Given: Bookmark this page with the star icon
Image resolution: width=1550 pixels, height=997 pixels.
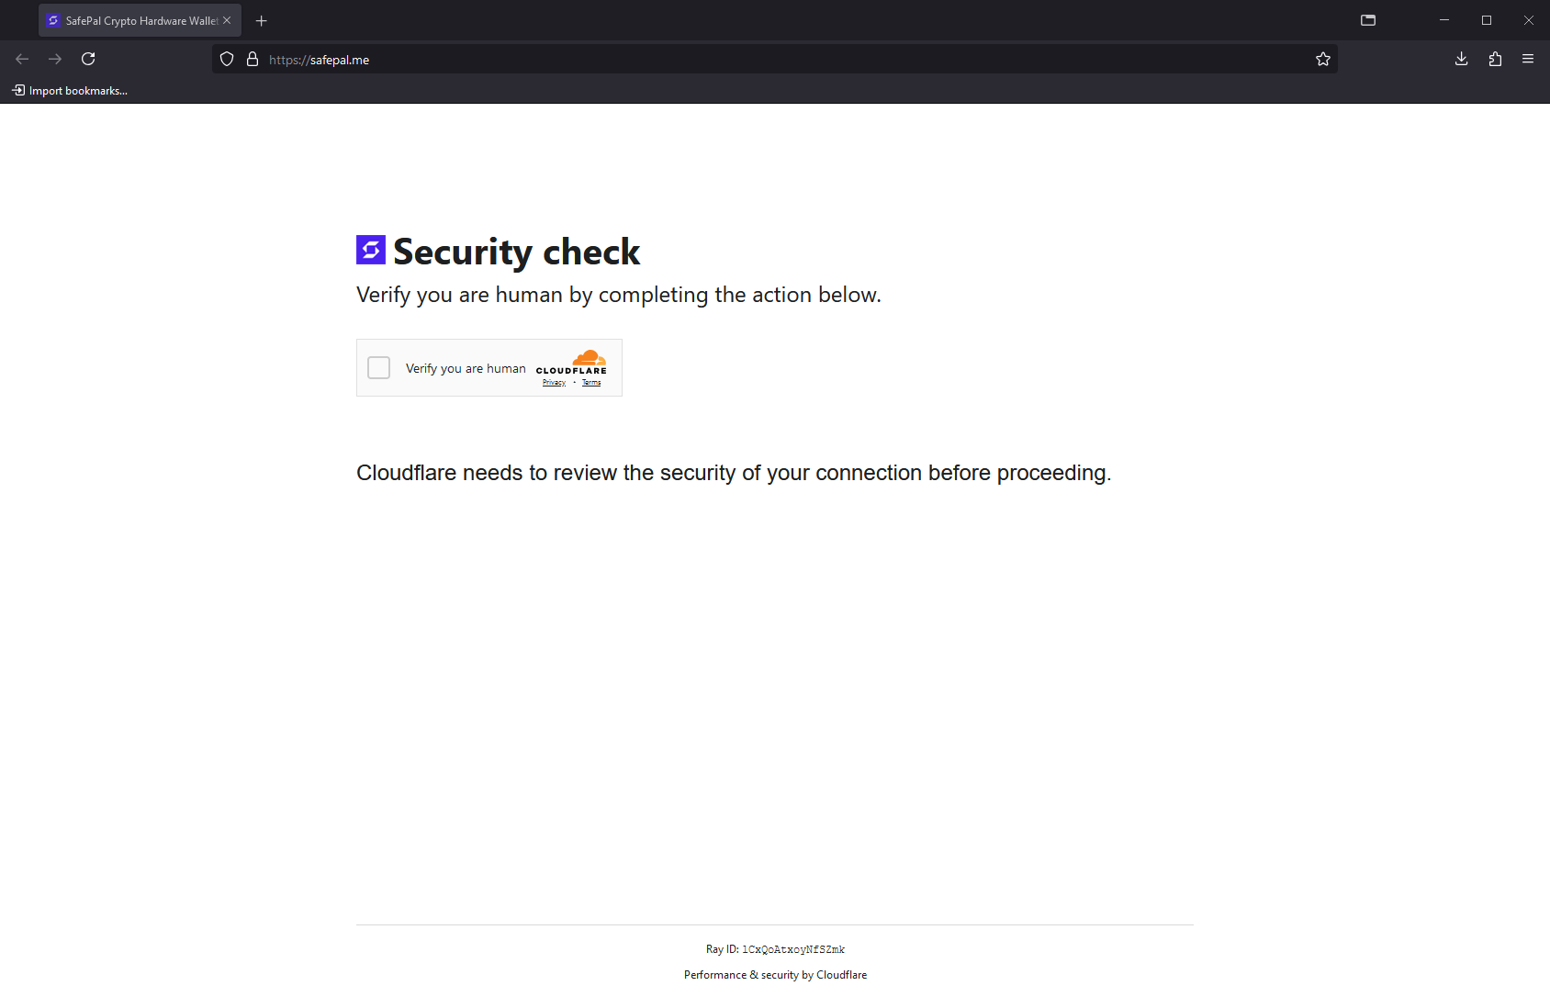Looking at the screenshot, I should (x=1322, y=60).
